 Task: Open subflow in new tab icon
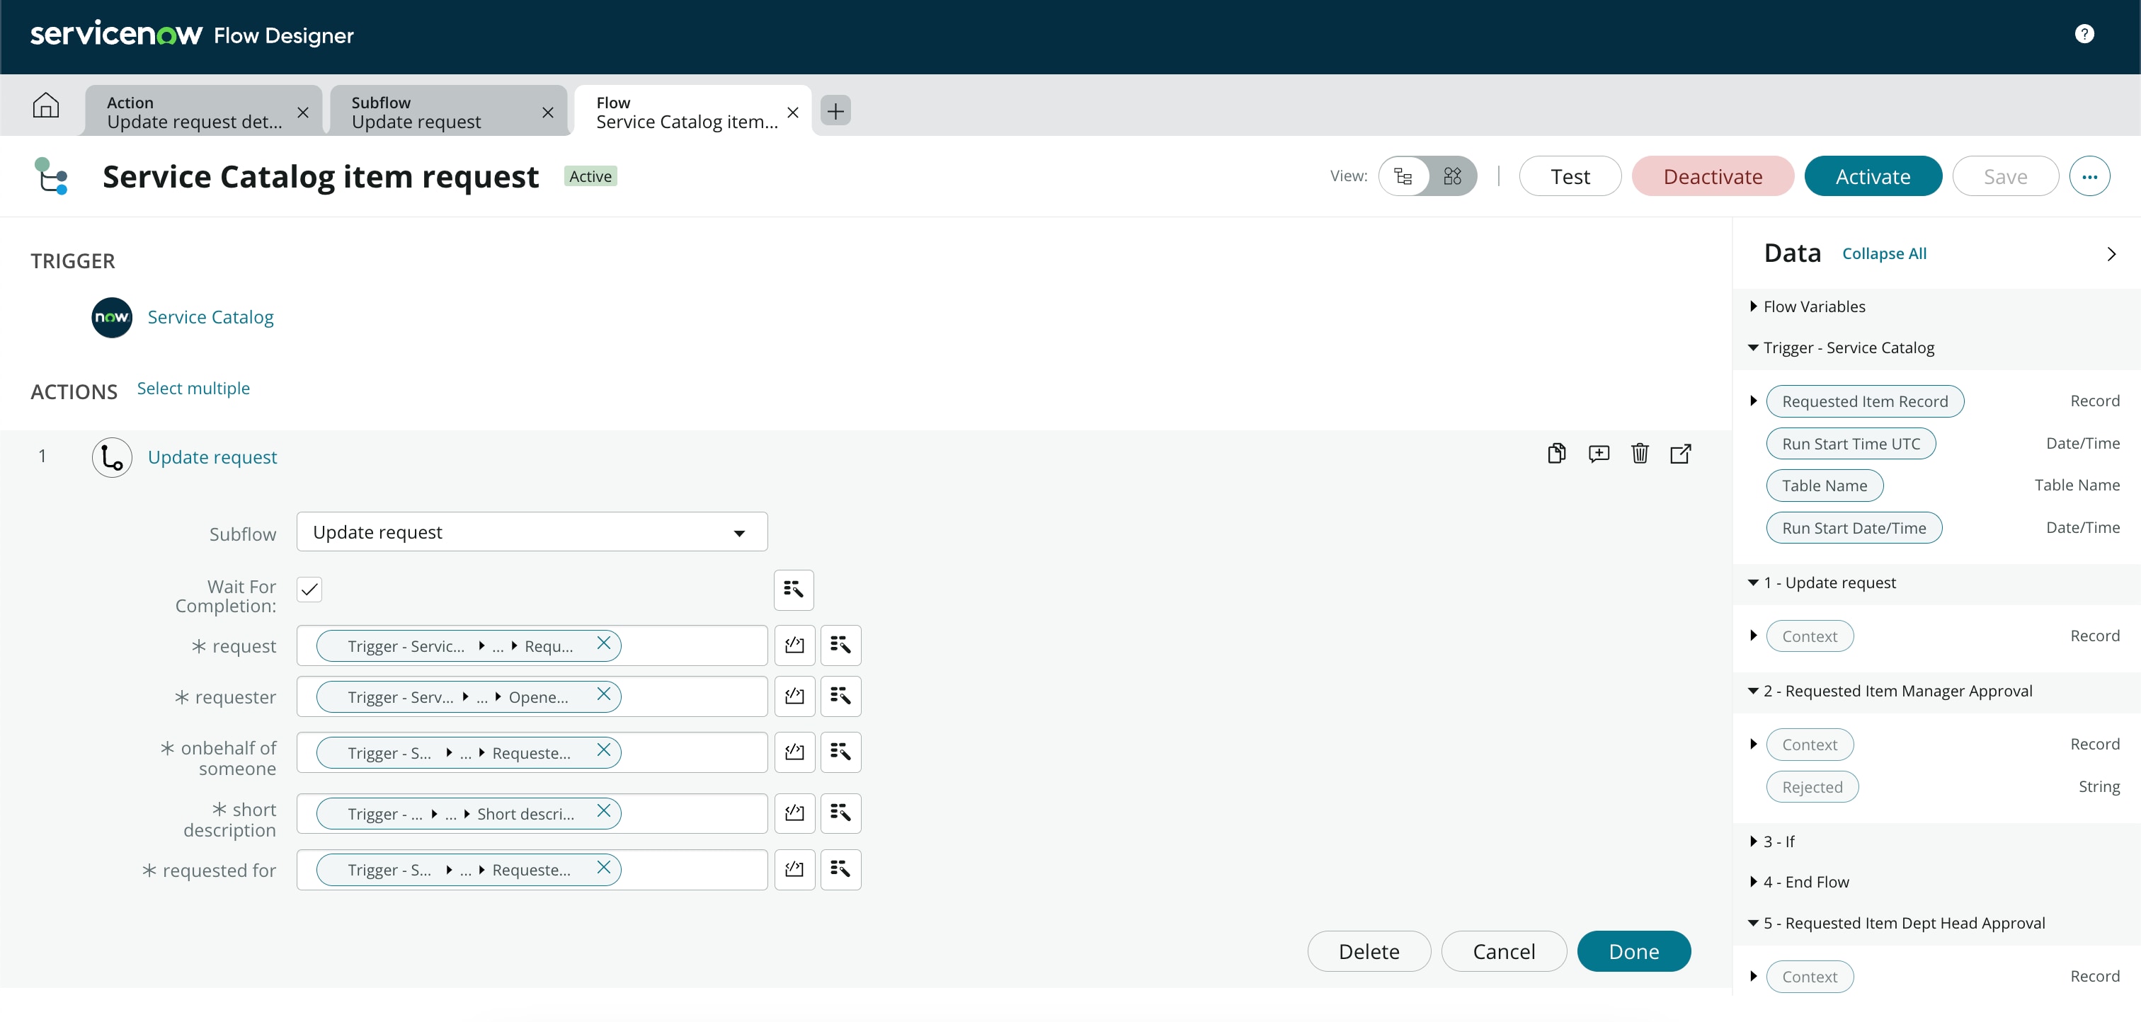tap(1679, 454)
